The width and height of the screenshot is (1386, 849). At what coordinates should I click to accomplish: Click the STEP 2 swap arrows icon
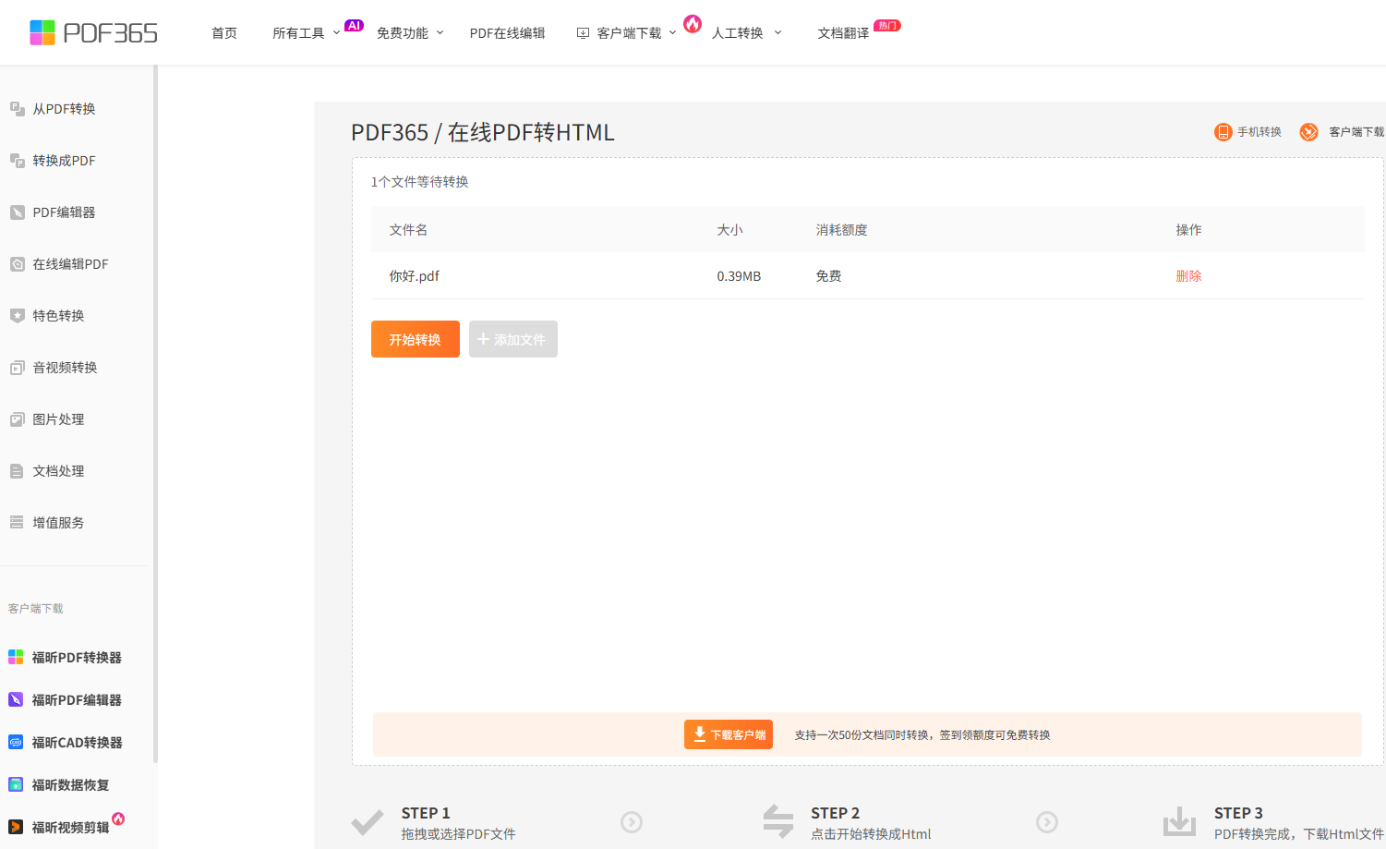tap(778, 821)
